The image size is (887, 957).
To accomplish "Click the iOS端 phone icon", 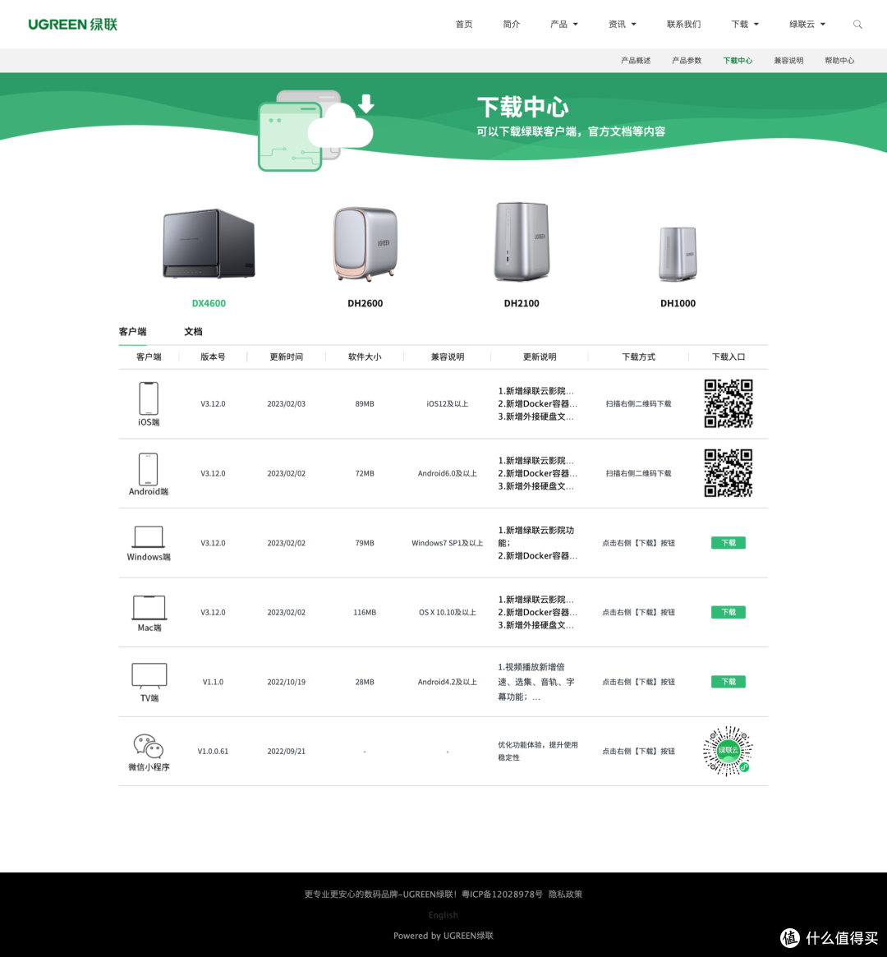I will [148, 398].
